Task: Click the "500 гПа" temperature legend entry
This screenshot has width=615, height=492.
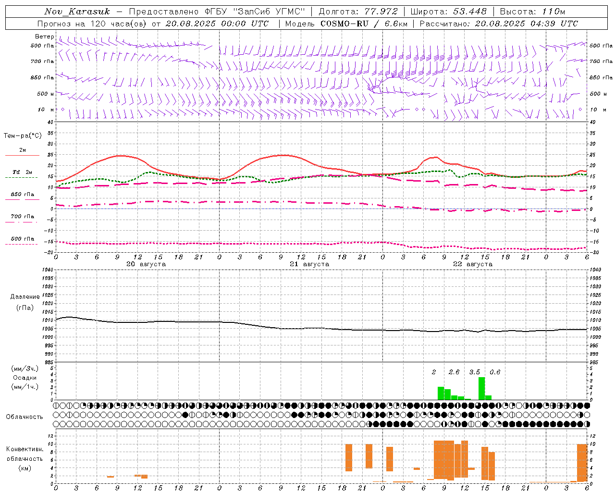Action: coord(23,239)
